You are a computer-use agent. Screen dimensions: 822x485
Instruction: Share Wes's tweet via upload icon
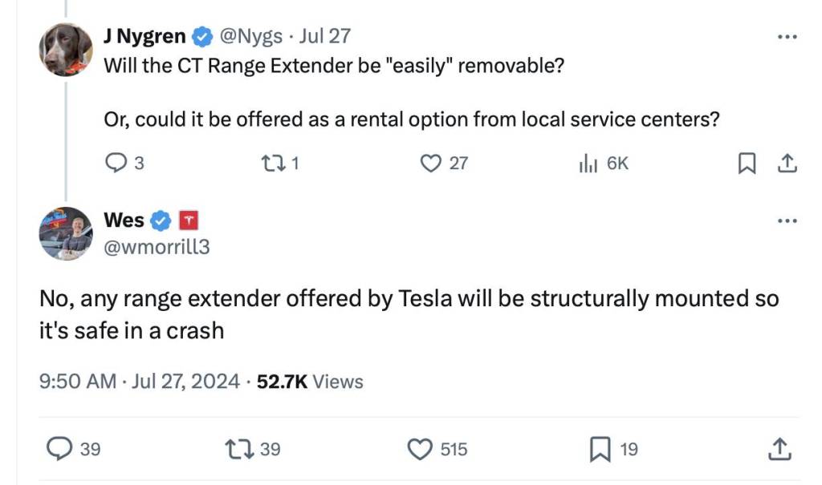point(779,449)
